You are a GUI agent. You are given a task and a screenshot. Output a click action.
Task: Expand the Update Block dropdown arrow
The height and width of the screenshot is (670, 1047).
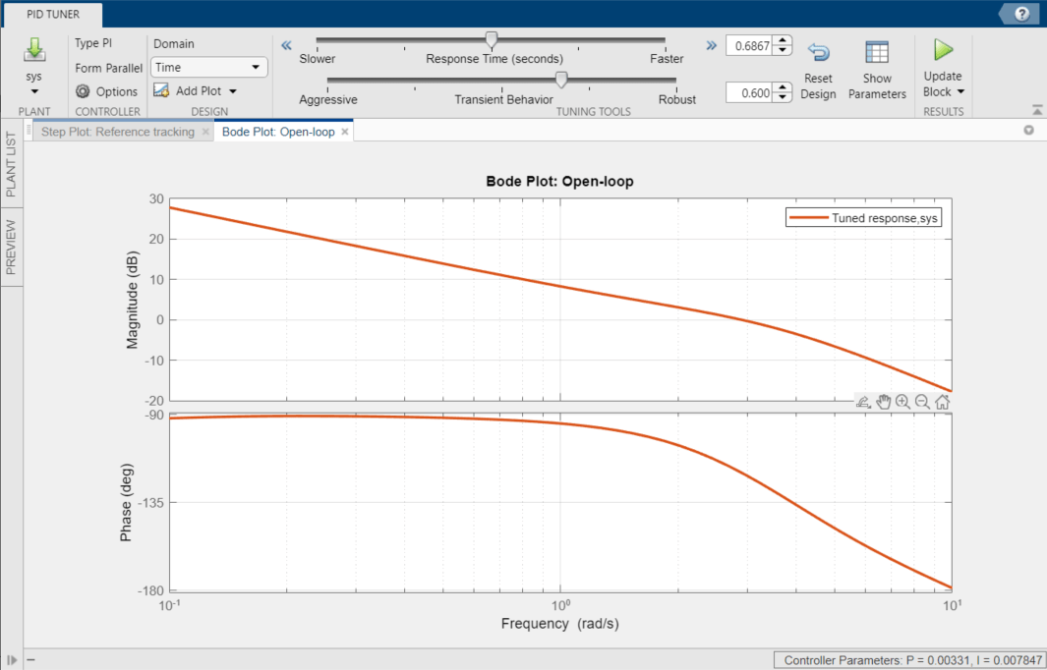[x=960, y=92]
